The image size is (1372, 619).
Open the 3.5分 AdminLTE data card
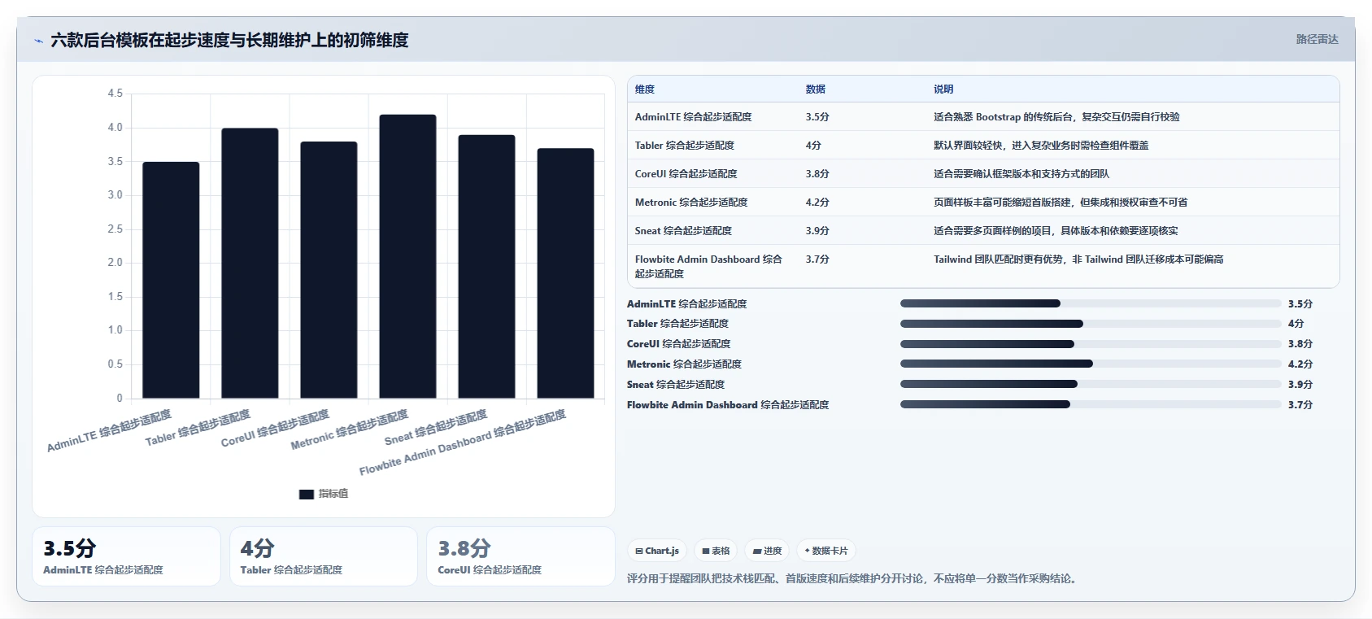point(126,556)
